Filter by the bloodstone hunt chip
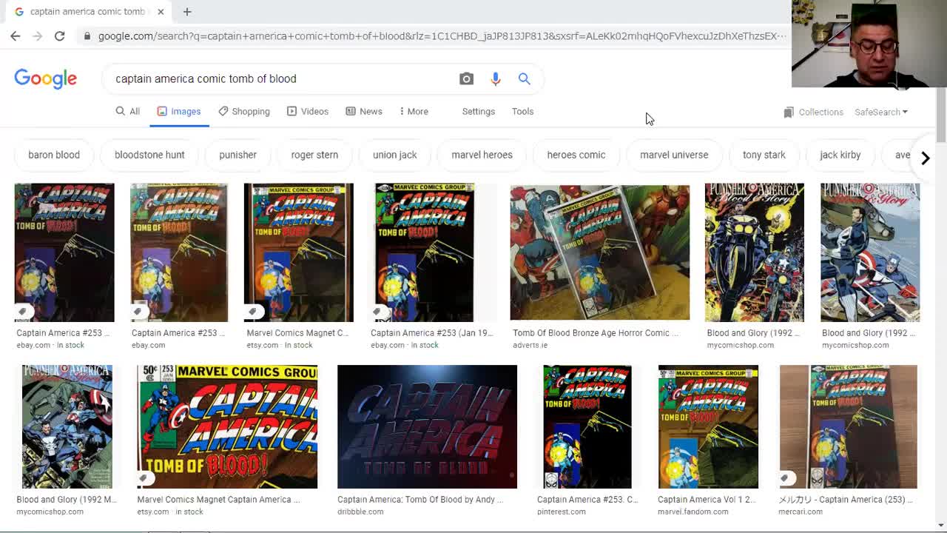The image size is (947, 533). [x=149, y=155]
